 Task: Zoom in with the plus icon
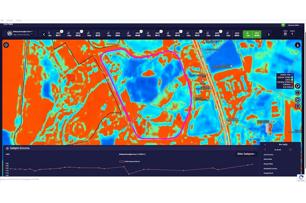coord(298,99)
